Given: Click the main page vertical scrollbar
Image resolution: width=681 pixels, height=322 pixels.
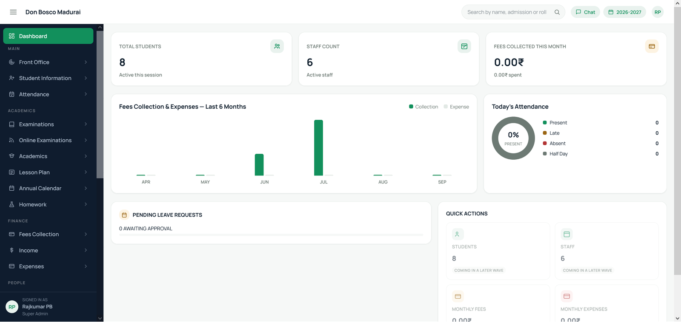Looking at the screenshot, I should point(677,140).
